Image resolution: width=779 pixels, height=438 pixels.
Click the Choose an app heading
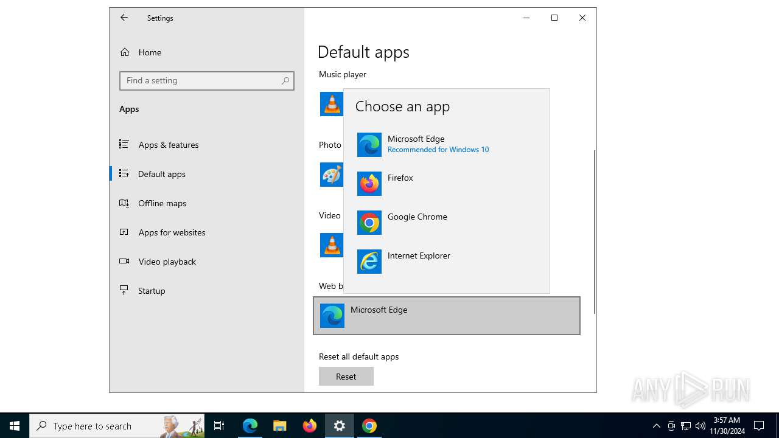[402, 106]
